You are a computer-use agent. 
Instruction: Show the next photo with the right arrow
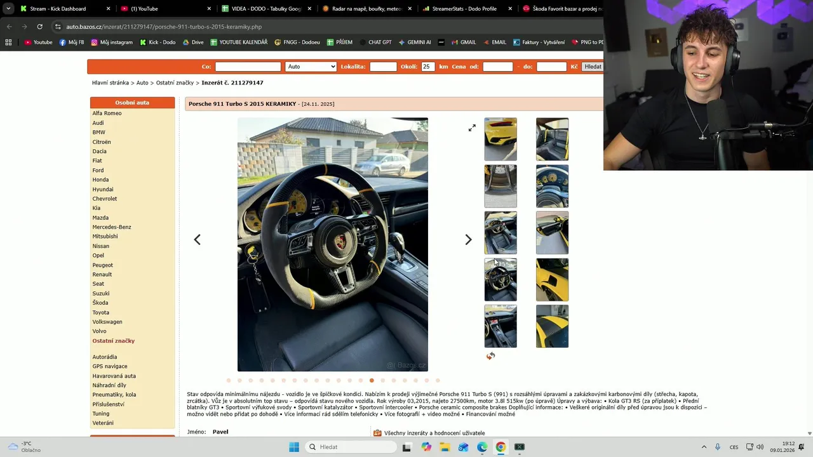tap(468, 239)
